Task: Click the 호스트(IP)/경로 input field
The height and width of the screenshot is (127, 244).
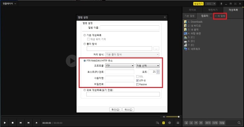Action: 120,72
